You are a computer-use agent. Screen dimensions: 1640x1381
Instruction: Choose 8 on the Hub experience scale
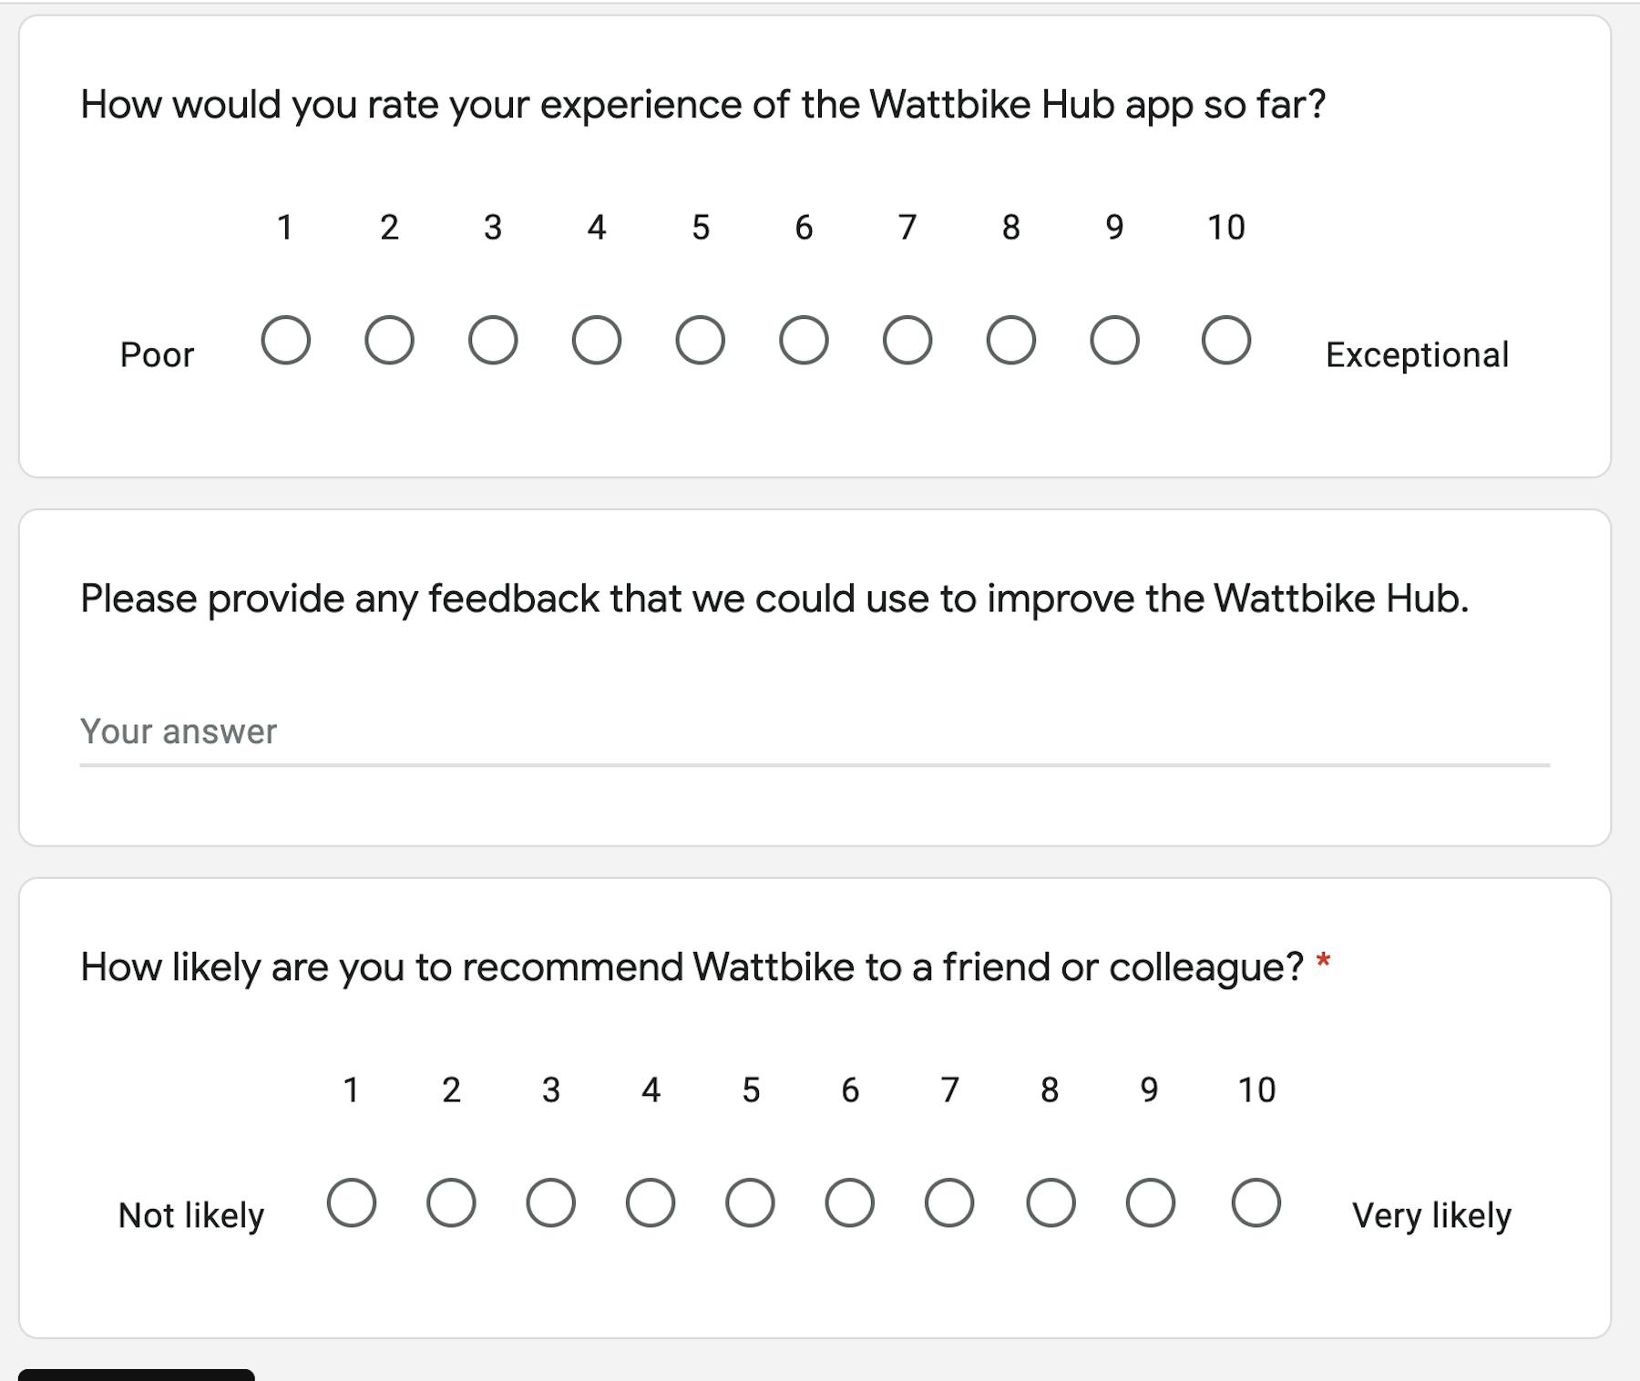[1011, 341]
